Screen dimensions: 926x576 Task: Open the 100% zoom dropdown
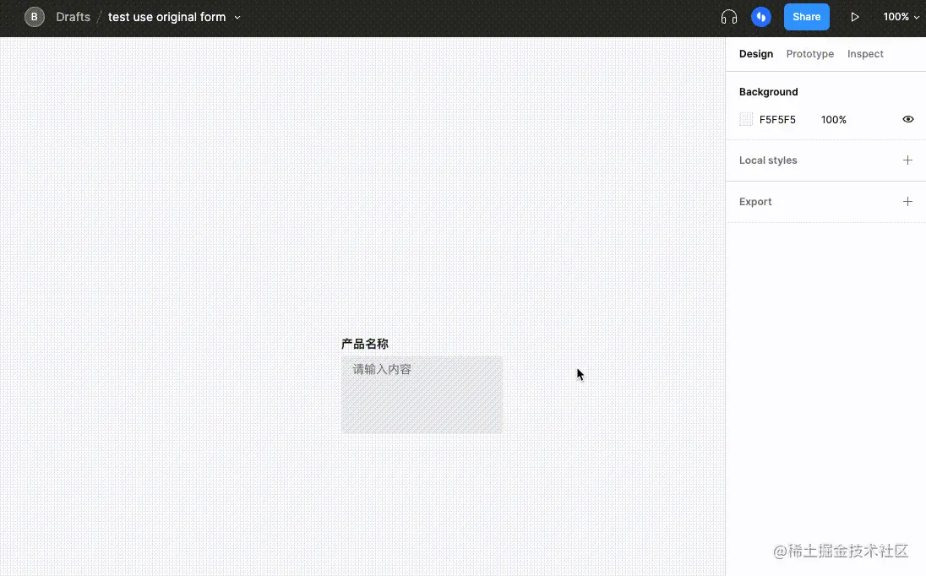[901, 17]
